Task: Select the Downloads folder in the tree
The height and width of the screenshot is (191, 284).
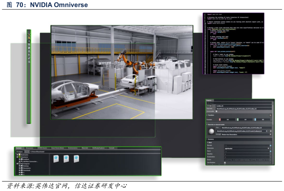Action: click(25, 170)
